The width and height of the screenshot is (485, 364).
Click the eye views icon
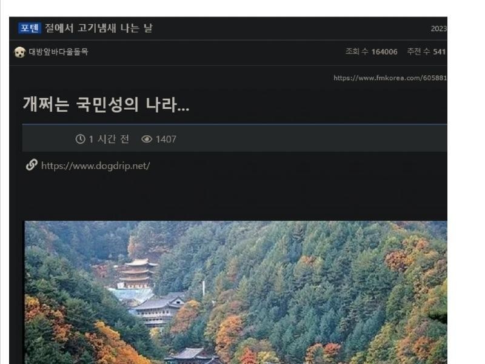pos(147,139)
